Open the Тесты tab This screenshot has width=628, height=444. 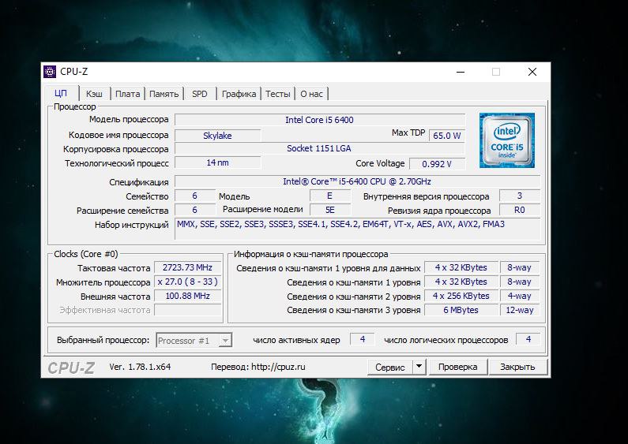pyautogui.click(x=278, y=94)
